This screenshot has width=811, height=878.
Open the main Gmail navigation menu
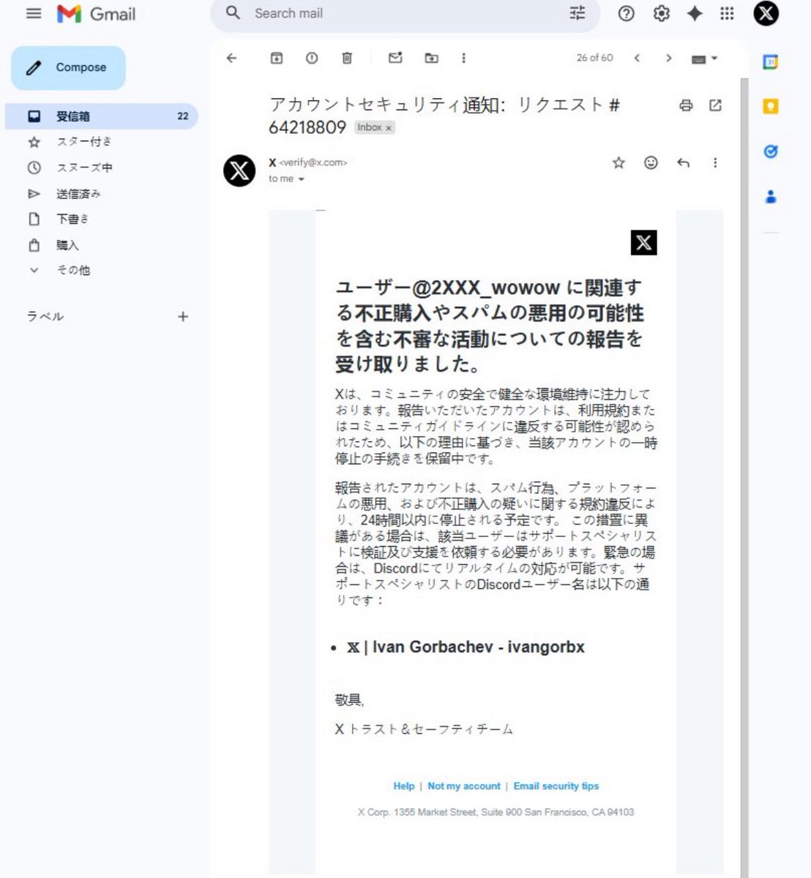(x=33, y=13)
